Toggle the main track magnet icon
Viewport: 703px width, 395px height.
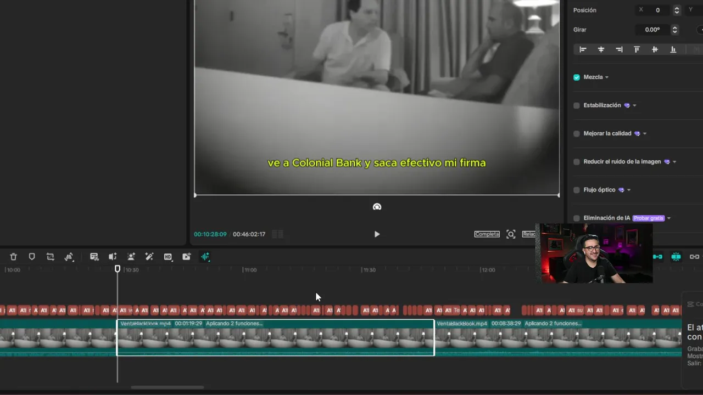click(657, 257)
